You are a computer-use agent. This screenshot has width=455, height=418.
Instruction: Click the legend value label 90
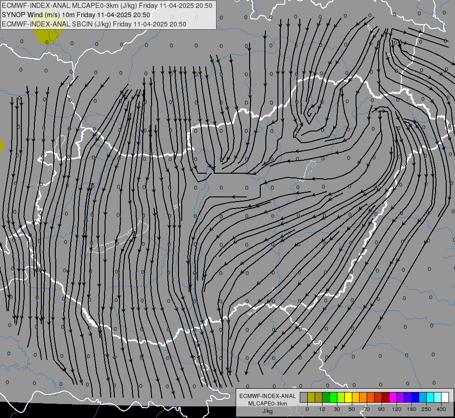tap(381, 409)
